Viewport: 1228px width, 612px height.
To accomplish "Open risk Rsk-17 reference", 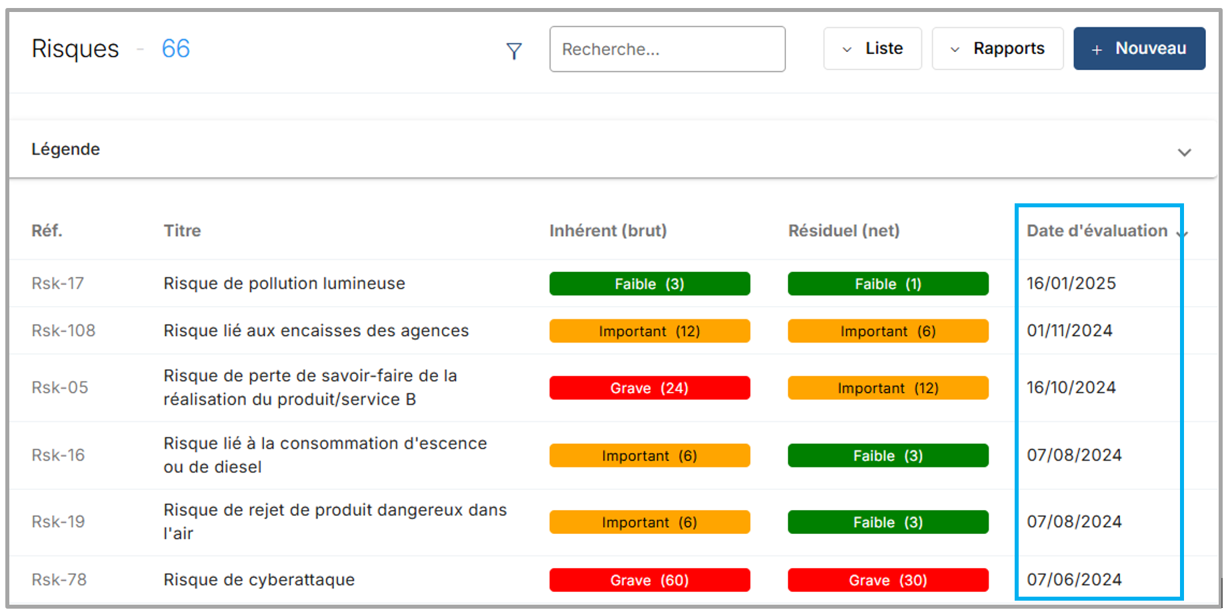I will pyautogui.click(x=57, y=283).
